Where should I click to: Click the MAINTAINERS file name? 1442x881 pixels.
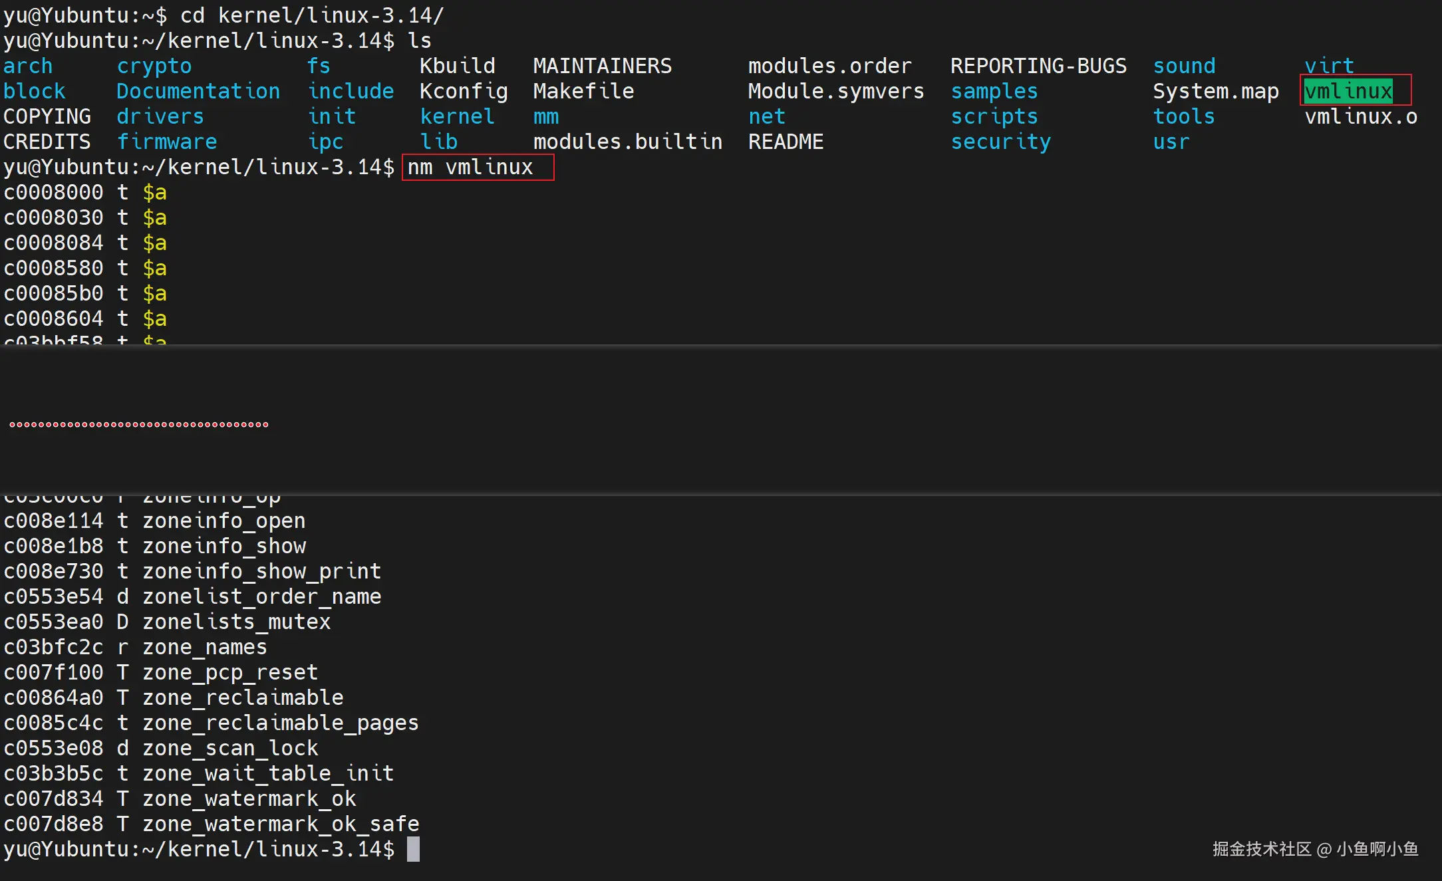pos(602,66)
